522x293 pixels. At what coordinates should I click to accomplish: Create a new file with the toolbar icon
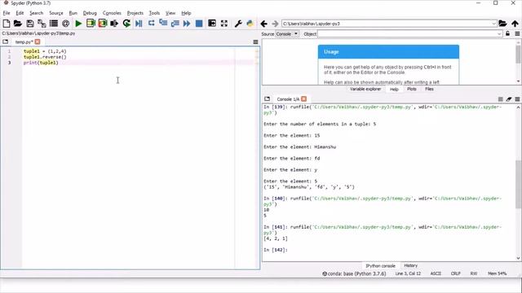pos(6,24)
